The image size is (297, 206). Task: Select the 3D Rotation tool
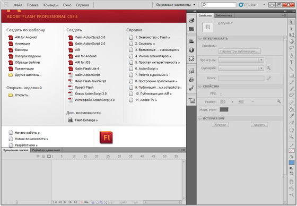point(291,41)
